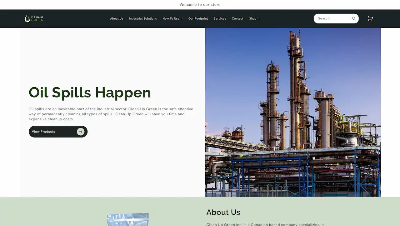This screenshot has height=226, width=400.
Task: Click inside the Search input field
Action: 331,18
